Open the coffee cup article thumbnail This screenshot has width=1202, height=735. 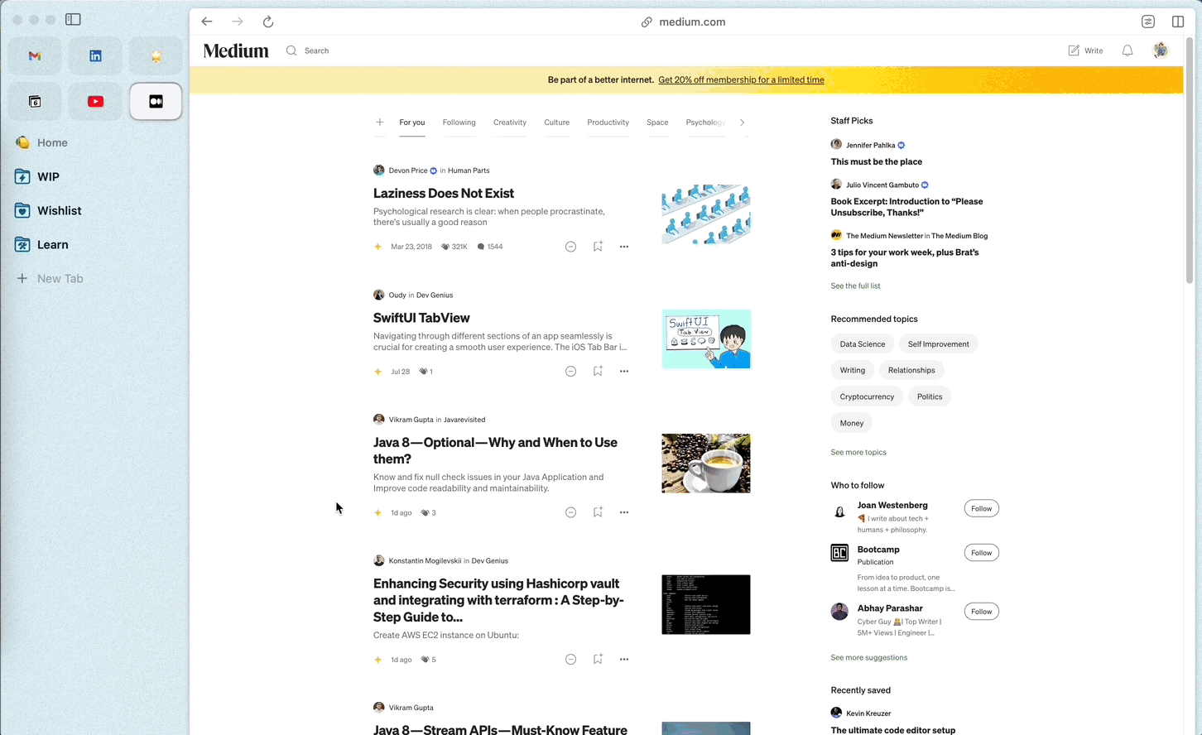(x=706, y=464)
